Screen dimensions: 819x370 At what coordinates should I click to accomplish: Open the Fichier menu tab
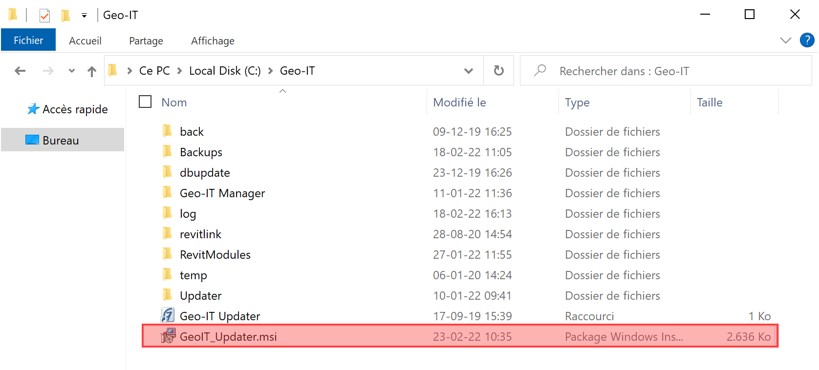tap(28, 40)
